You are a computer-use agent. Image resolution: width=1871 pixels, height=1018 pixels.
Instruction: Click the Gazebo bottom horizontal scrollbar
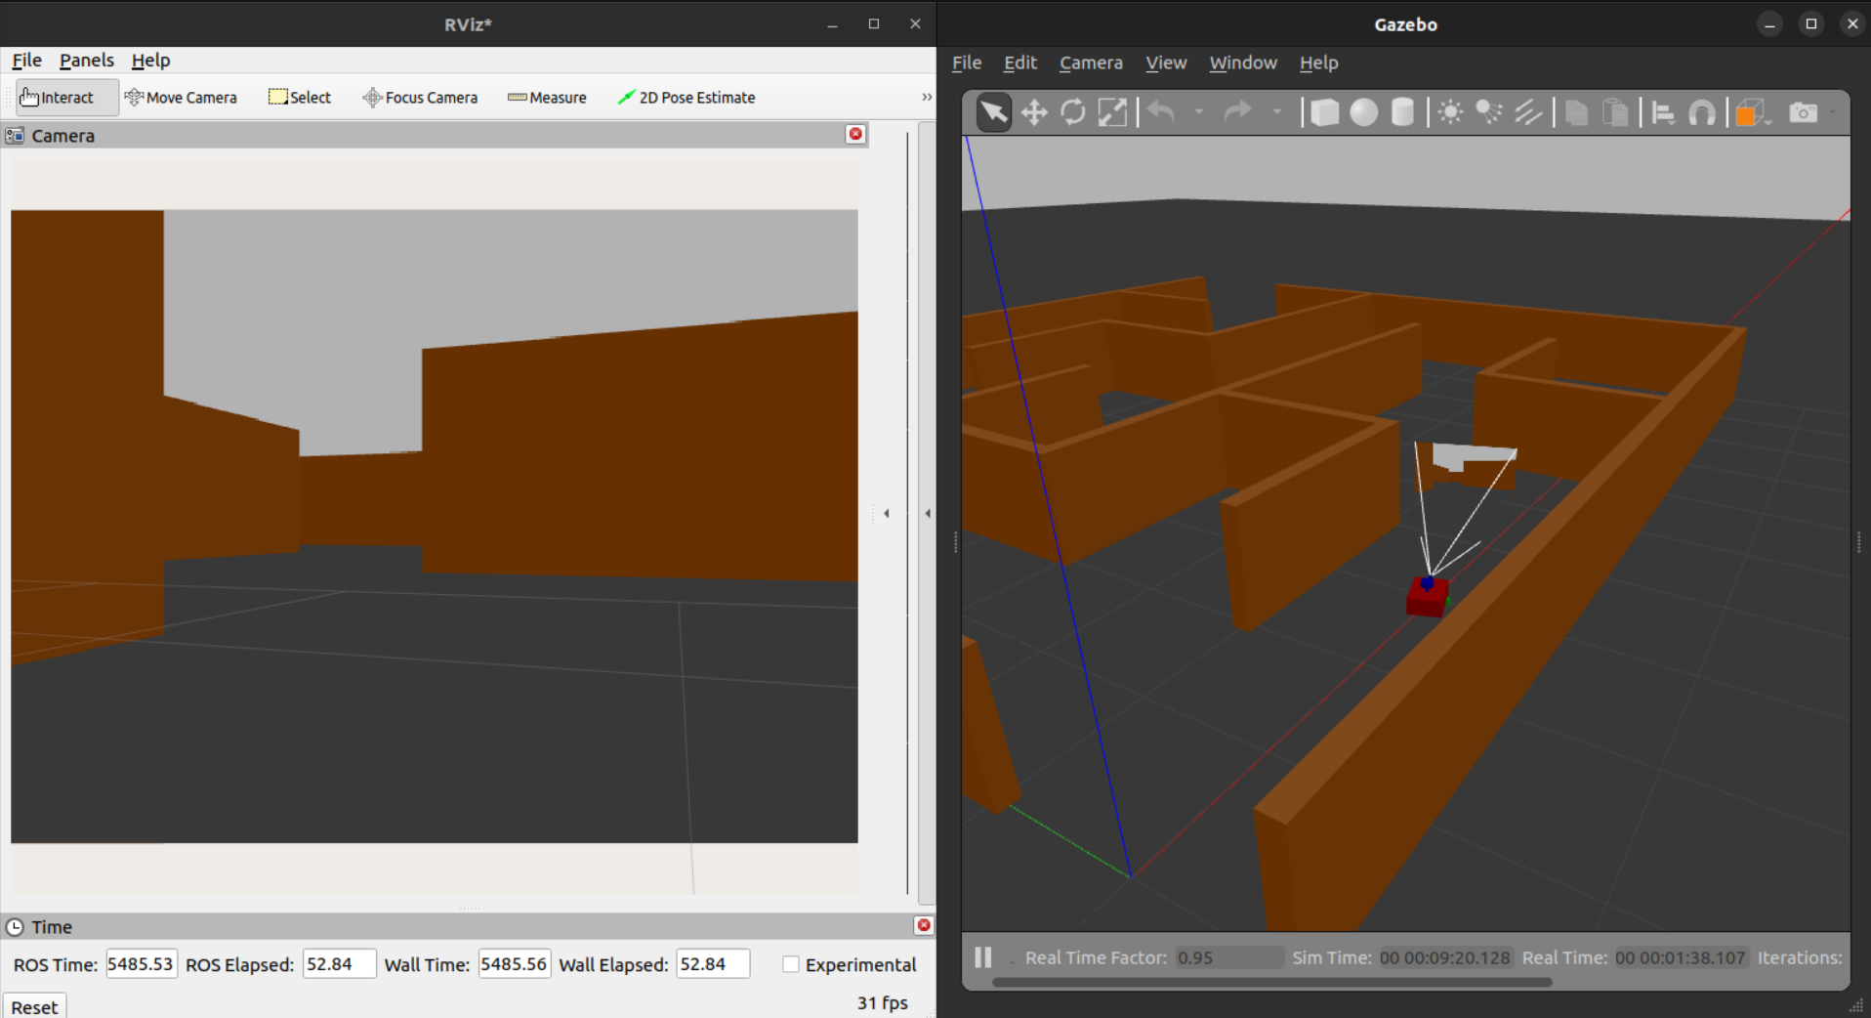coord(1271,982)
